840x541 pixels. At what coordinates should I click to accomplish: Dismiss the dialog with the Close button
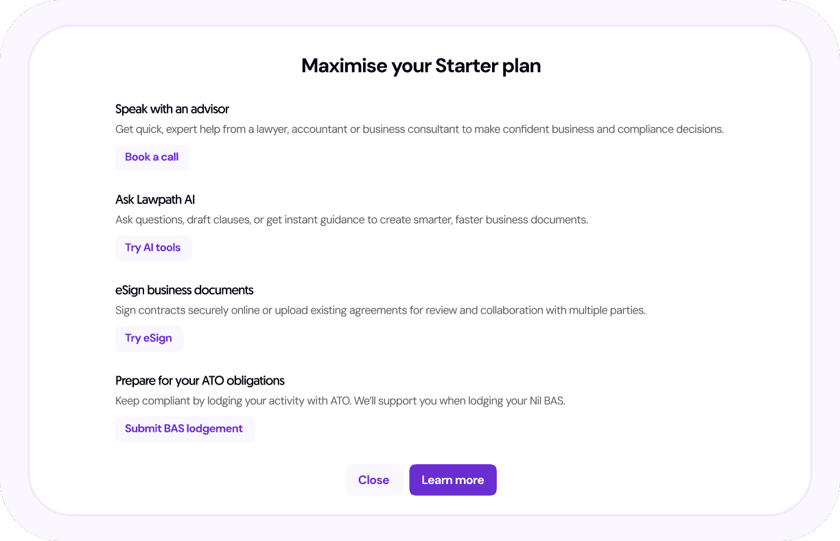pos(373,480)
